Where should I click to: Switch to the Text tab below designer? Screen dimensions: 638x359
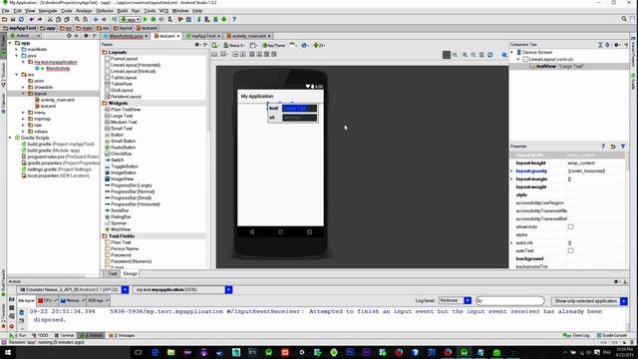(x=113, y=273)
